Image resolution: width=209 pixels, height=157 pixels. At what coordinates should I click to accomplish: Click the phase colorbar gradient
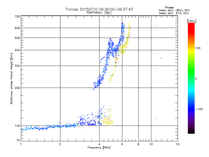pos(191,78)
